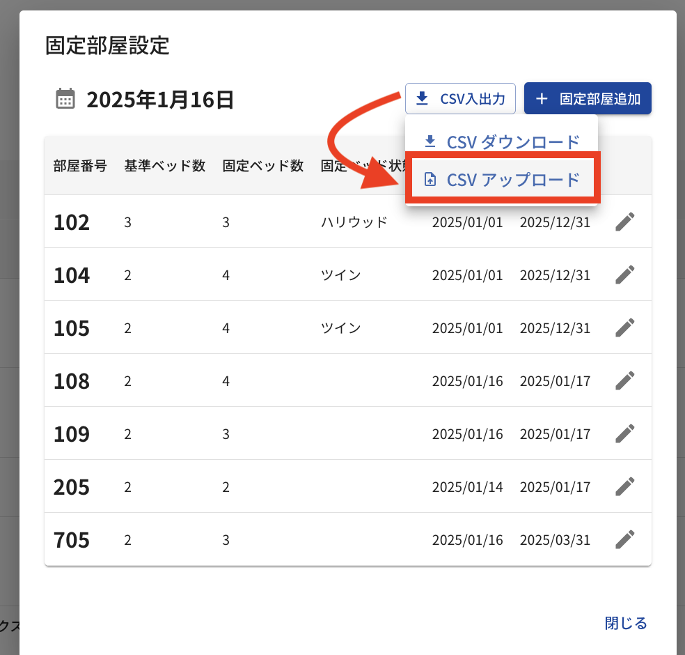
Task: Open the CSV入出力 dropdown button
Action: pyautogui.click(x=460, y=99)
